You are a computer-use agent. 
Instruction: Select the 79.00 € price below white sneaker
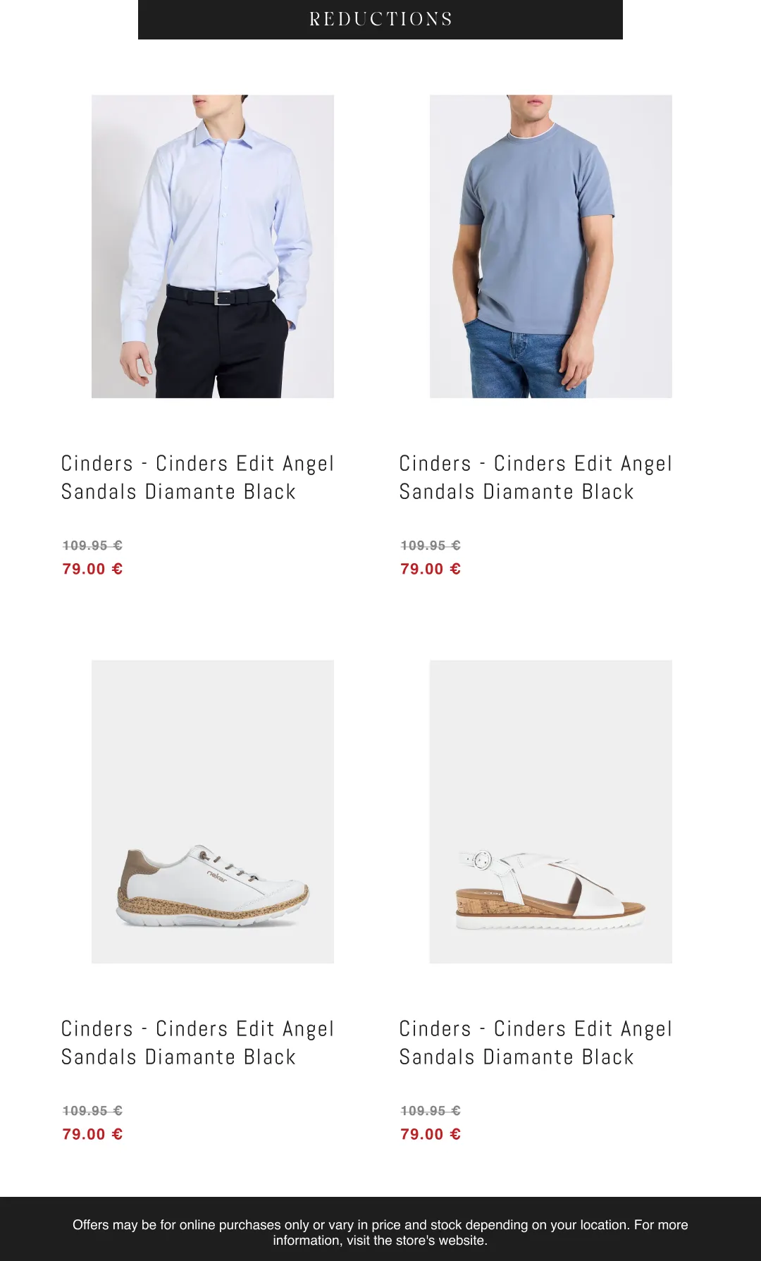(92, 1134)
